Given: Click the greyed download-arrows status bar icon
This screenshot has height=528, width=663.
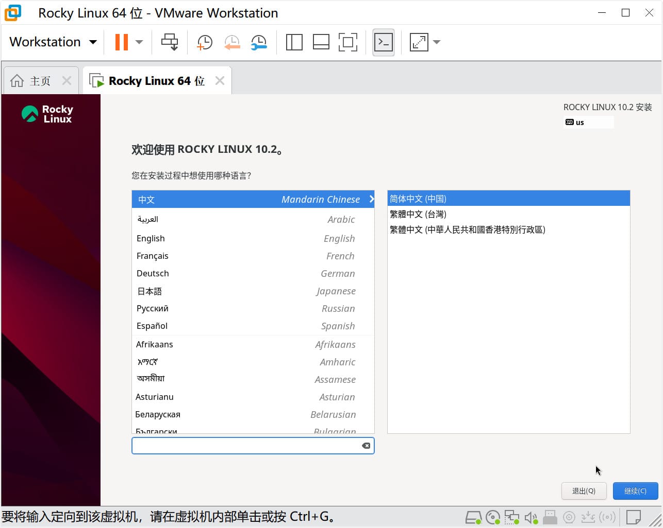Looking at the screenshot, I should (588, 517).
